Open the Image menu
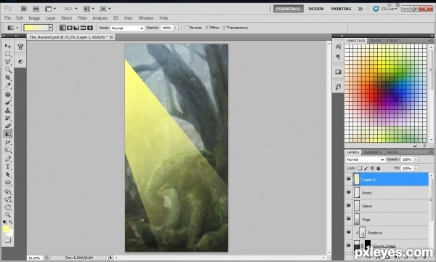Screen dimensions: 436x262 pos(34,18)
